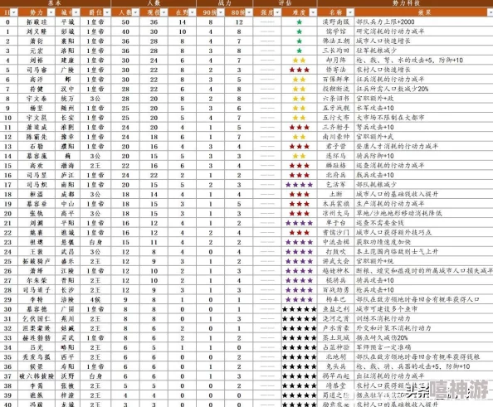
Task: Click the 人数 cell showing 50
Action: point(125,22)
